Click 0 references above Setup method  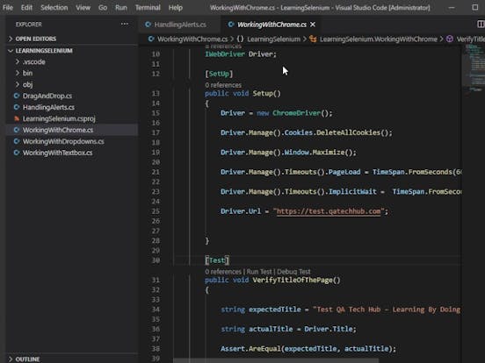(223, 85)
